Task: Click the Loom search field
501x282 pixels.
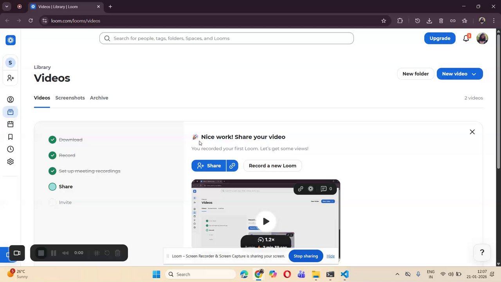Action: tap(227, 38)
